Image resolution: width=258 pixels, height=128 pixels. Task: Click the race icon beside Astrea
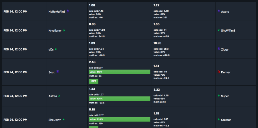tap(59, 96)
